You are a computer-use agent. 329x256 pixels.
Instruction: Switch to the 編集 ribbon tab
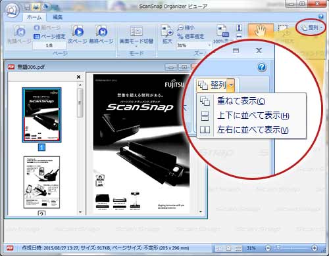point(58,17)
